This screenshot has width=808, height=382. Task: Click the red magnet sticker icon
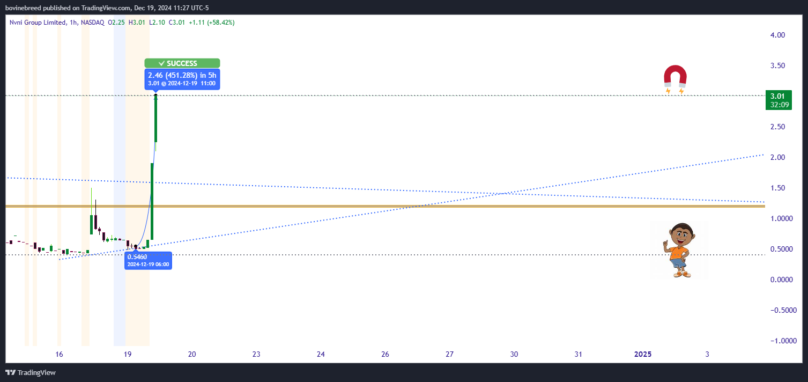click(x=674, y=79)
